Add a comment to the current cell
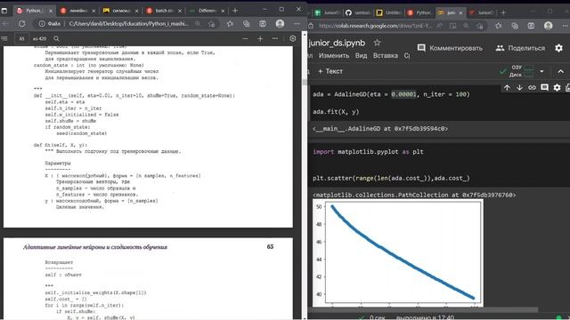Screen dimensions: 570x320 coord(544,87)
